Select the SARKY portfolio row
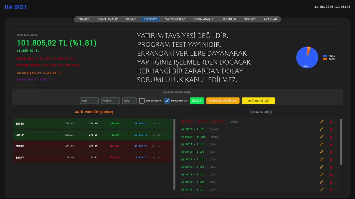Image resolution: width=355 pixels, height=199 pixels. coord(93,158)
